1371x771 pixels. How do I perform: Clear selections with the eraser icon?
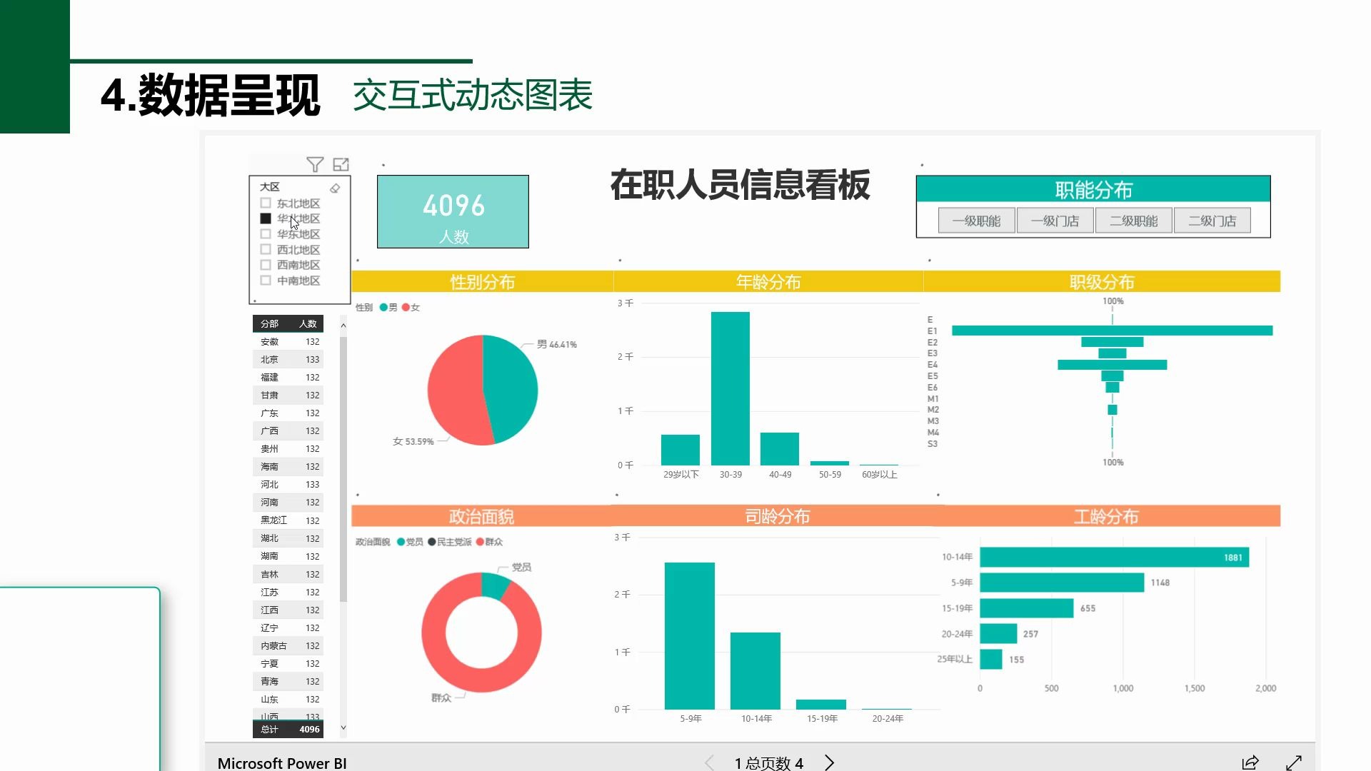(x=335, y=188)
